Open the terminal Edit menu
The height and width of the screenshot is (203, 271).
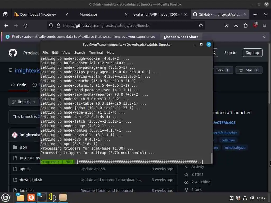[55, 52]
